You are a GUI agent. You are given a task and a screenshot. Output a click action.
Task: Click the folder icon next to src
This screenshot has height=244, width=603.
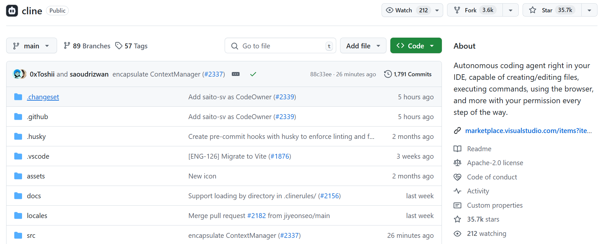click(18, 236)
